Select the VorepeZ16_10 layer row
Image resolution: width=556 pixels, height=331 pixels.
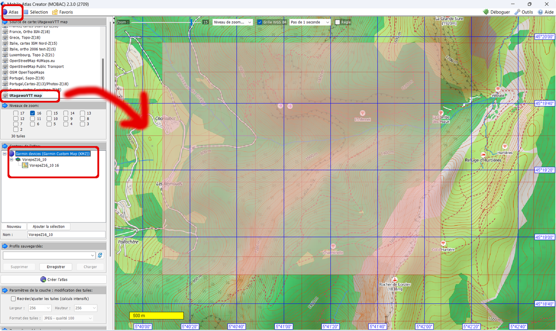[x=34, y=159]
